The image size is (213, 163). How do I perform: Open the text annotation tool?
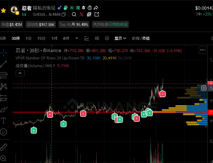4,121
